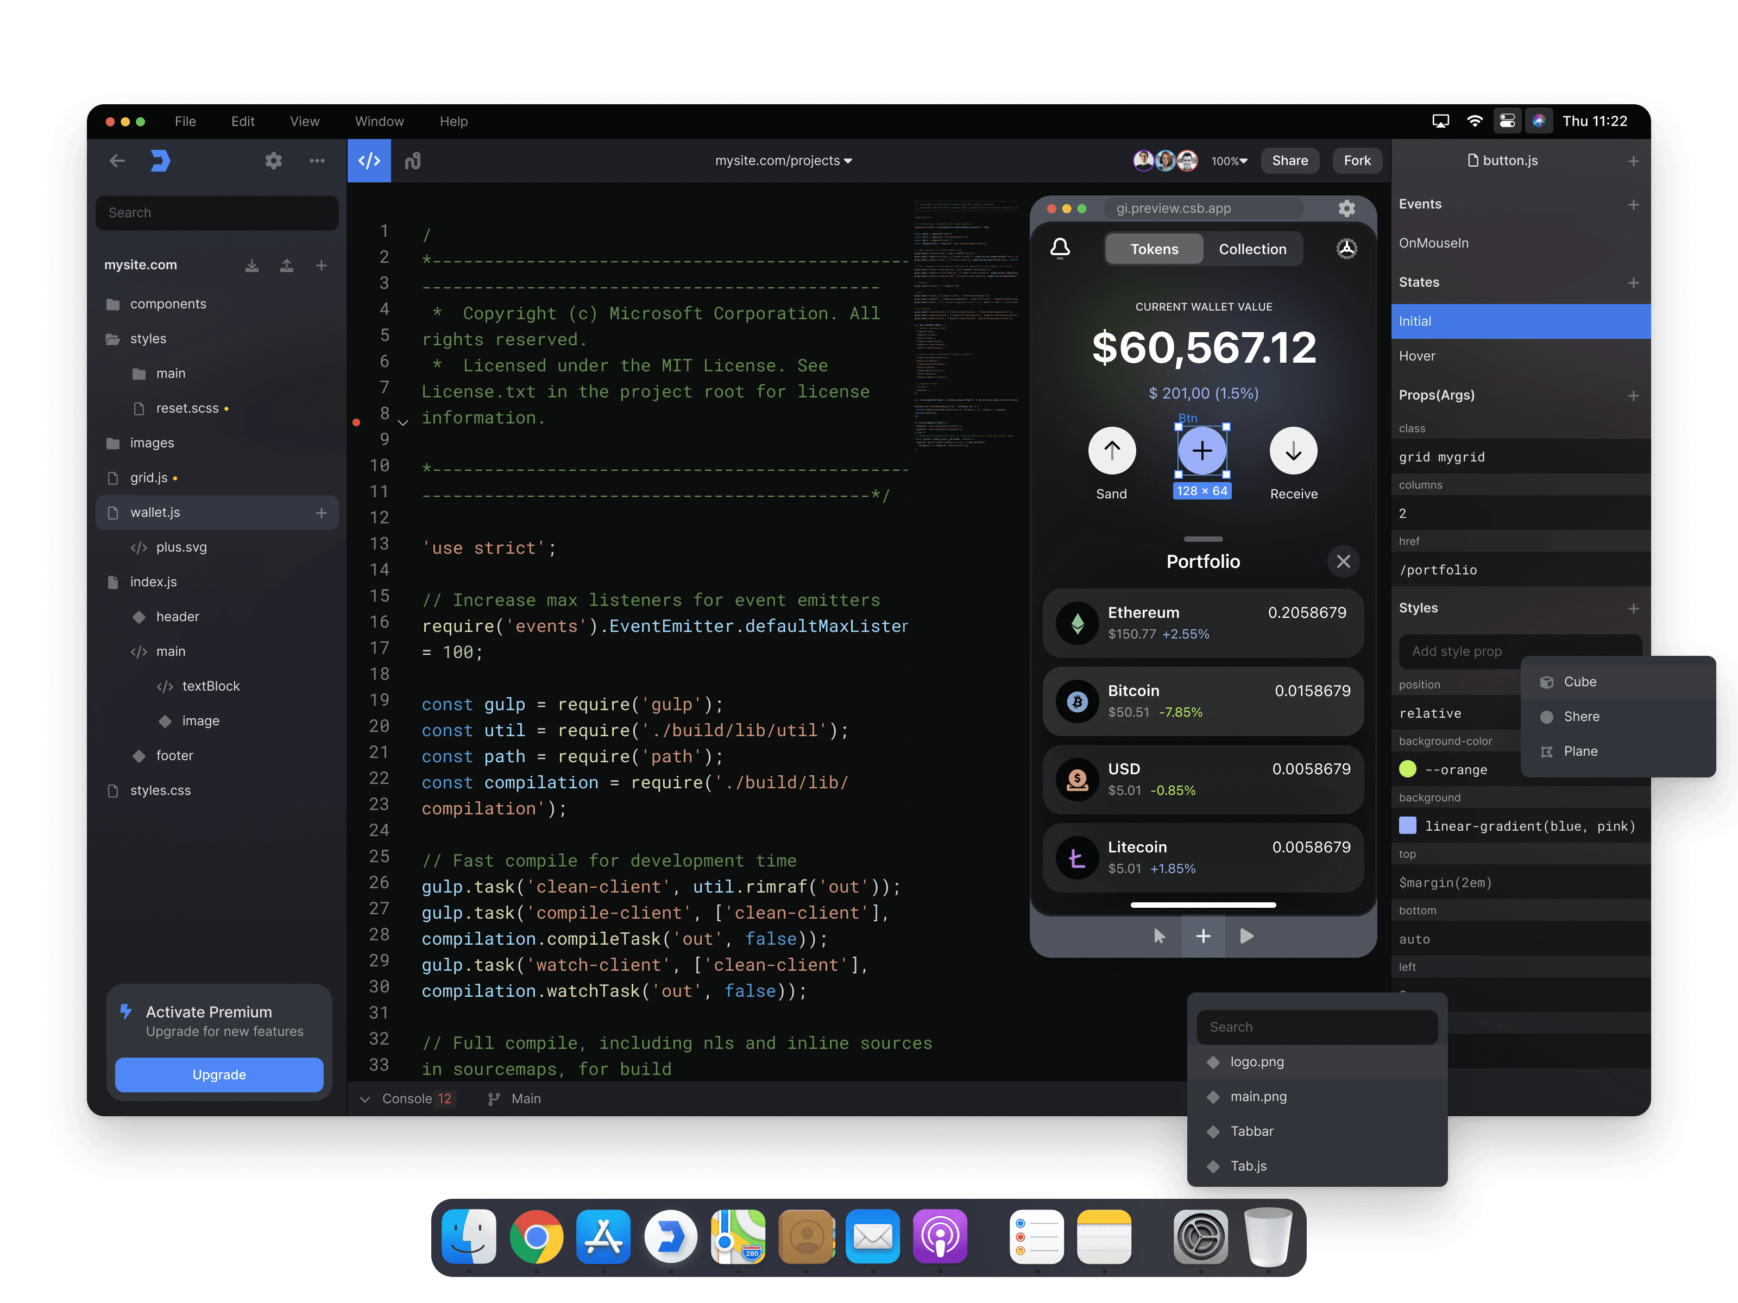
Task: Expand the Console panel chevron
Action: (364, 1099)
